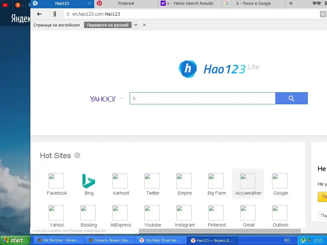
Task: Switch to pinned Yandex tab
Action: click(18, 4)
